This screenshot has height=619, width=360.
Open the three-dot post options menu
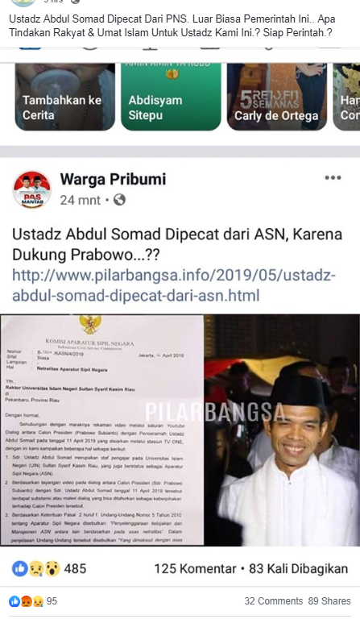[333, 177]
